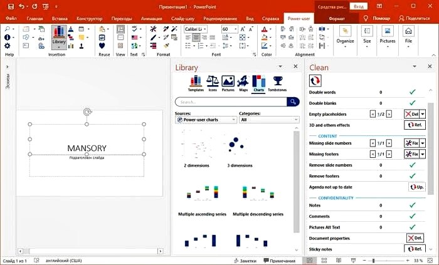Screen dimensions: 439x265
Task: Expand the slide thumbnails panel arrow
Action: pyautogui.click(x=8, y=67)
